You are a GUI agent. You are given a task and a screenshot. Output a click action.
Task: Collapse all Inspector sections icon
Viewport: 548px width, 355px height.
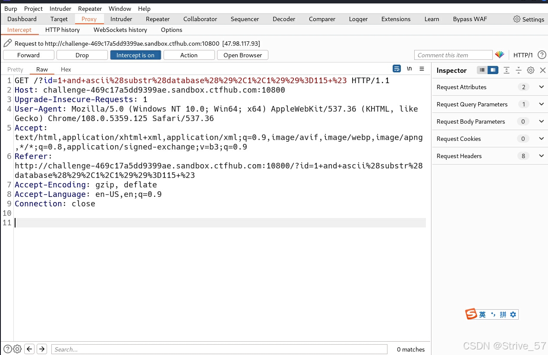[x=519, y=70]
